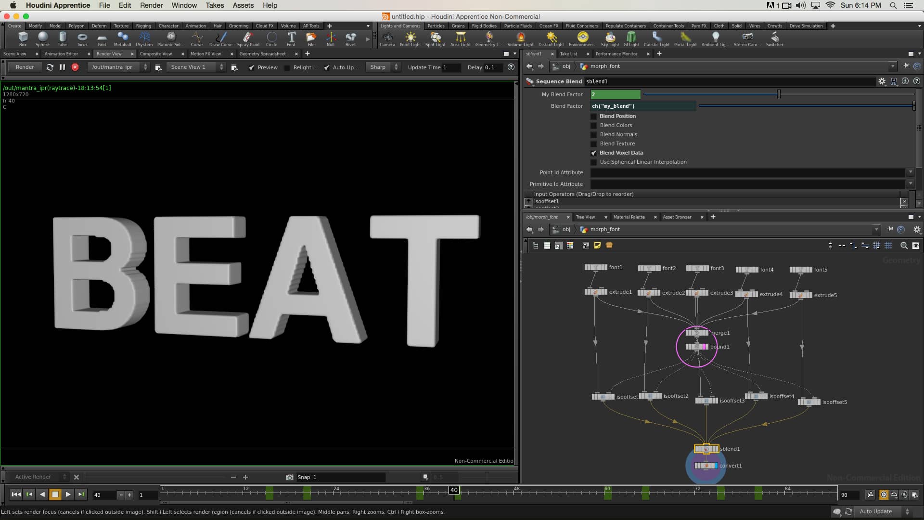Enable Use Spherical Linear Interpolation

click(x=594, y=162)
